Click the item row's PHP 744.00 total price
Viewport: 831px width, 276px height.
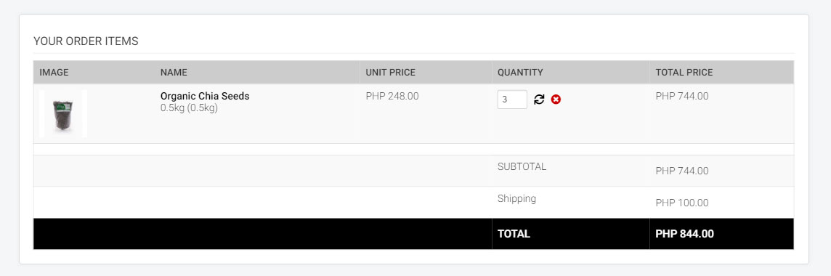pos(682,97)
